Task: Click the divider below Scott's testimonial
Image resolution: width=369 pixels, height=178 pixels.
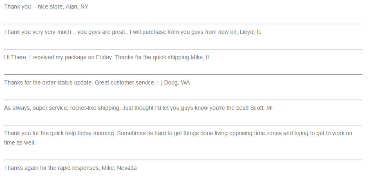Action: [183, 125]
